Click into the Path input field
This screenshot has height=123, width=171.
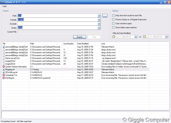58,16
